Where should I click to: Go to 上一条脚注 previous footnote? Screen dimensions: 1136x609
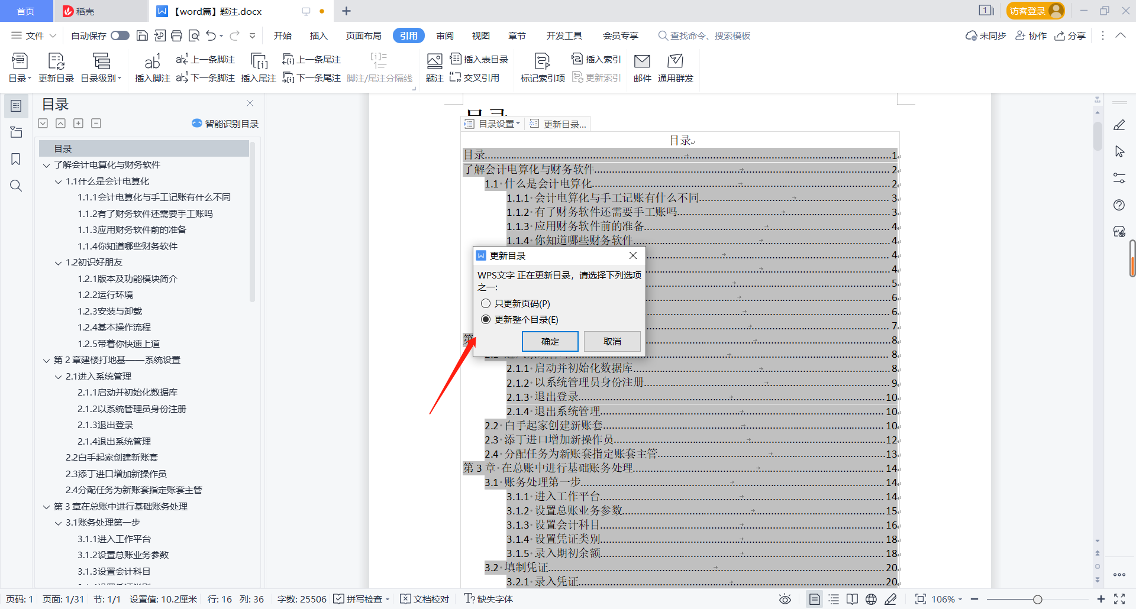(205, 59)
